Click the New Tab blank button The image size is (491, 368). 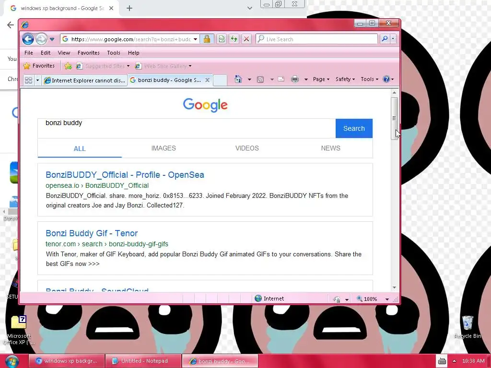click(x=220, y=80)
